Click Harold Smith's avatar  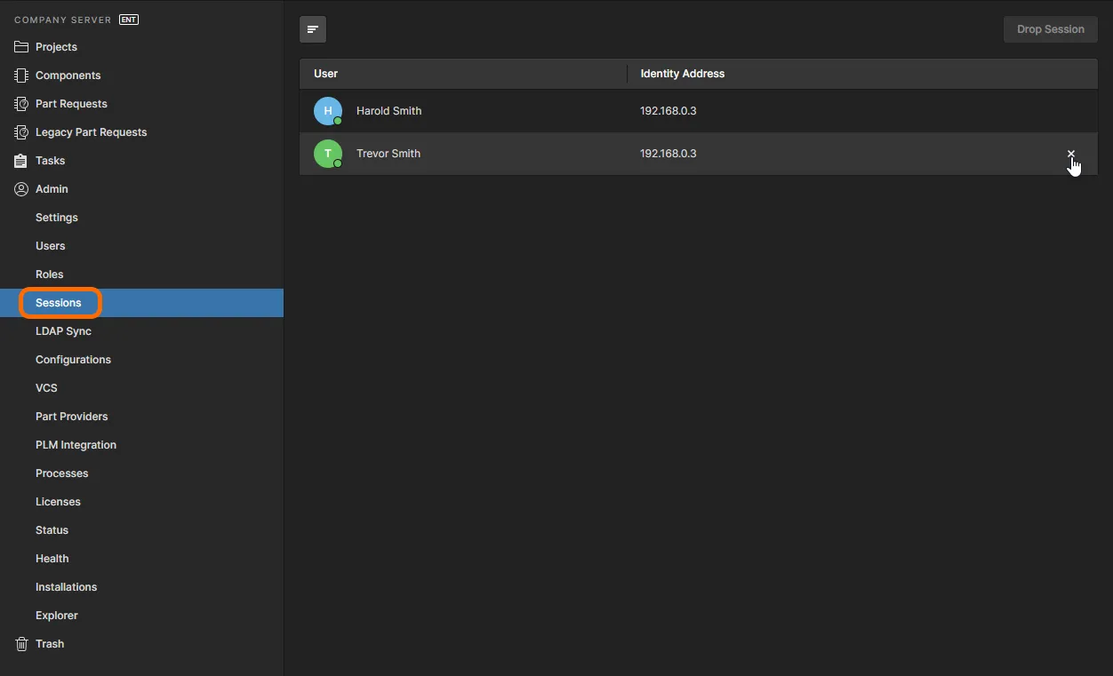click(328, 111)
